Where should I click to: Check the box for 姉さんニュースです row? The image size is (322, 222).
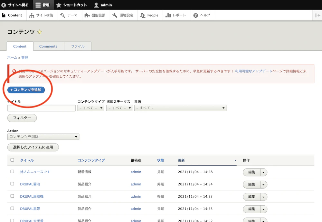coord(12,171)
